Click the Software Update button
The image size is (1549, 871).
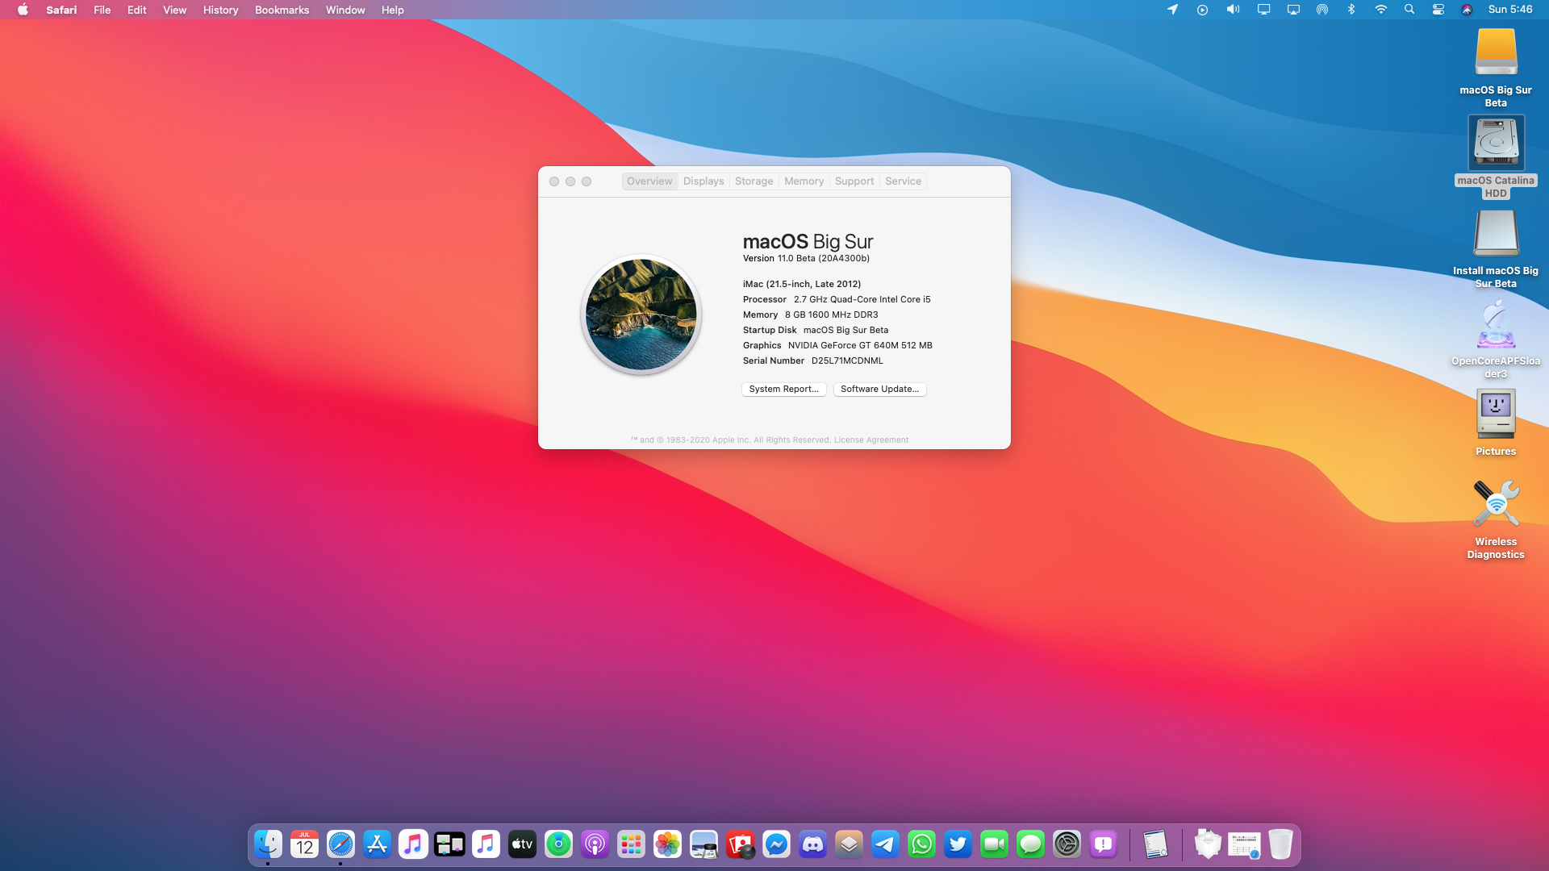pos(879,389)
